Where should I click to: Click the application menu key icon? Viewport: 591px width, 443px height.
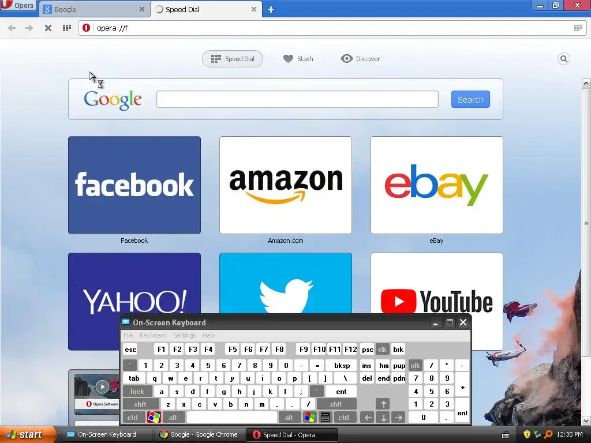326,418
